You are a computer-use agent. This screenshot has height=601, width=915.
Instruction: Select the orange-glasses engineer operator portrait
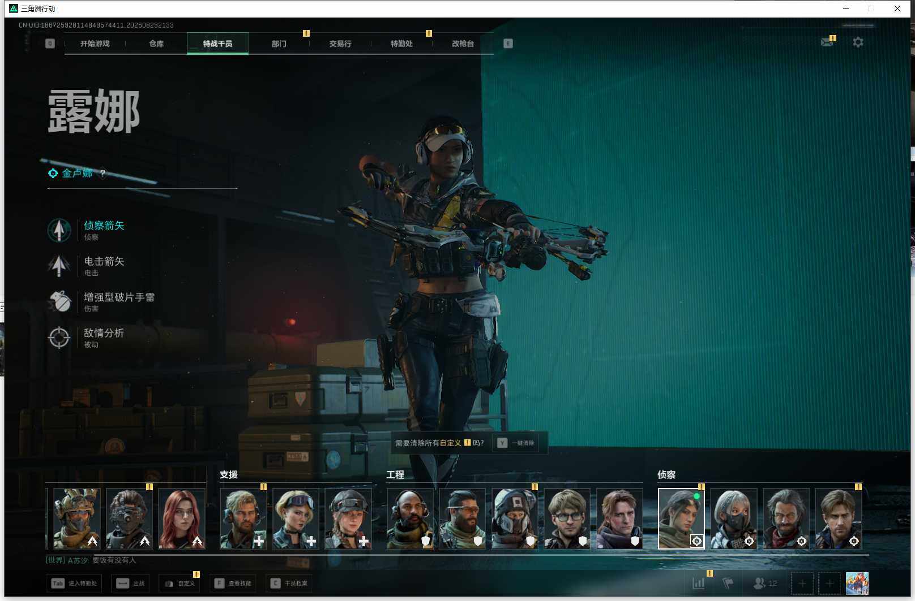tap(463, 518)
